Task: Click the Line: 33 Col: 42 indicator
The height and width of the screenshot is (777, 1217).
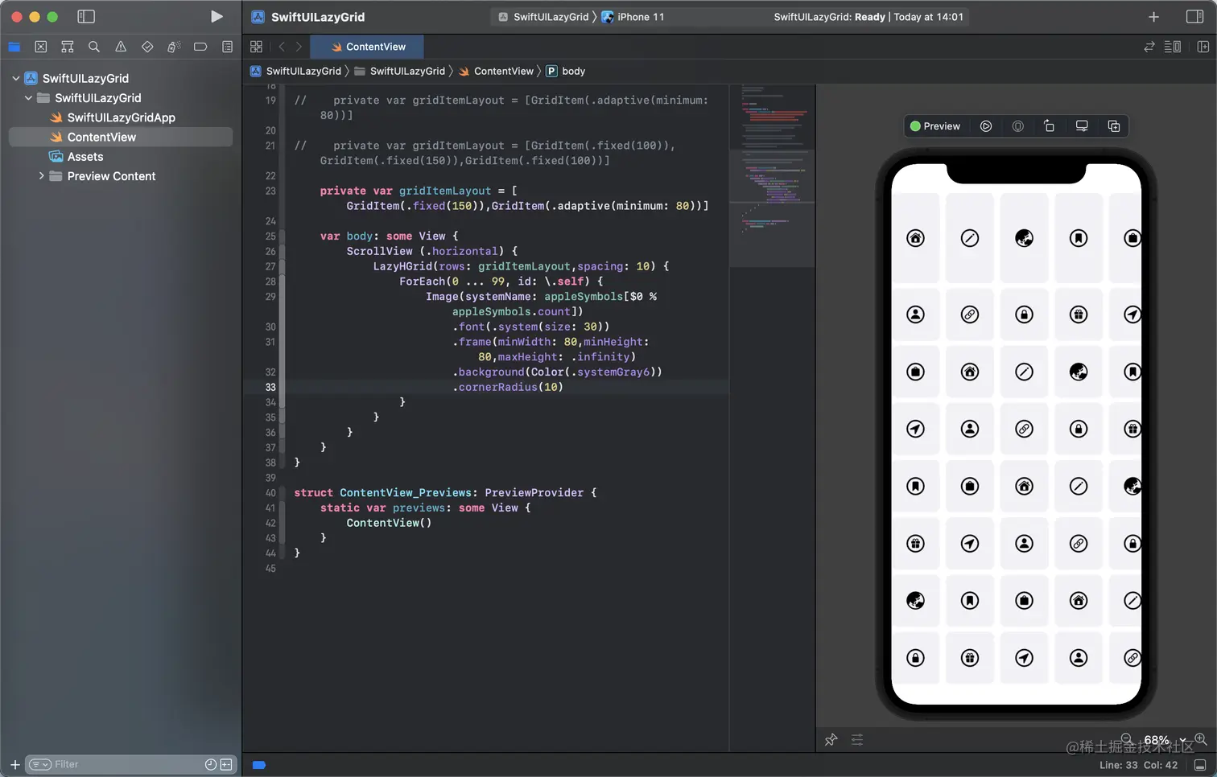Action: [x=1138, y=765]
